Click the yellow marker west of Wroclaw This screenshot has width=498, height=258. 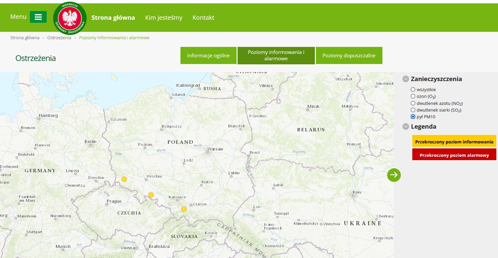click(124, 179)
